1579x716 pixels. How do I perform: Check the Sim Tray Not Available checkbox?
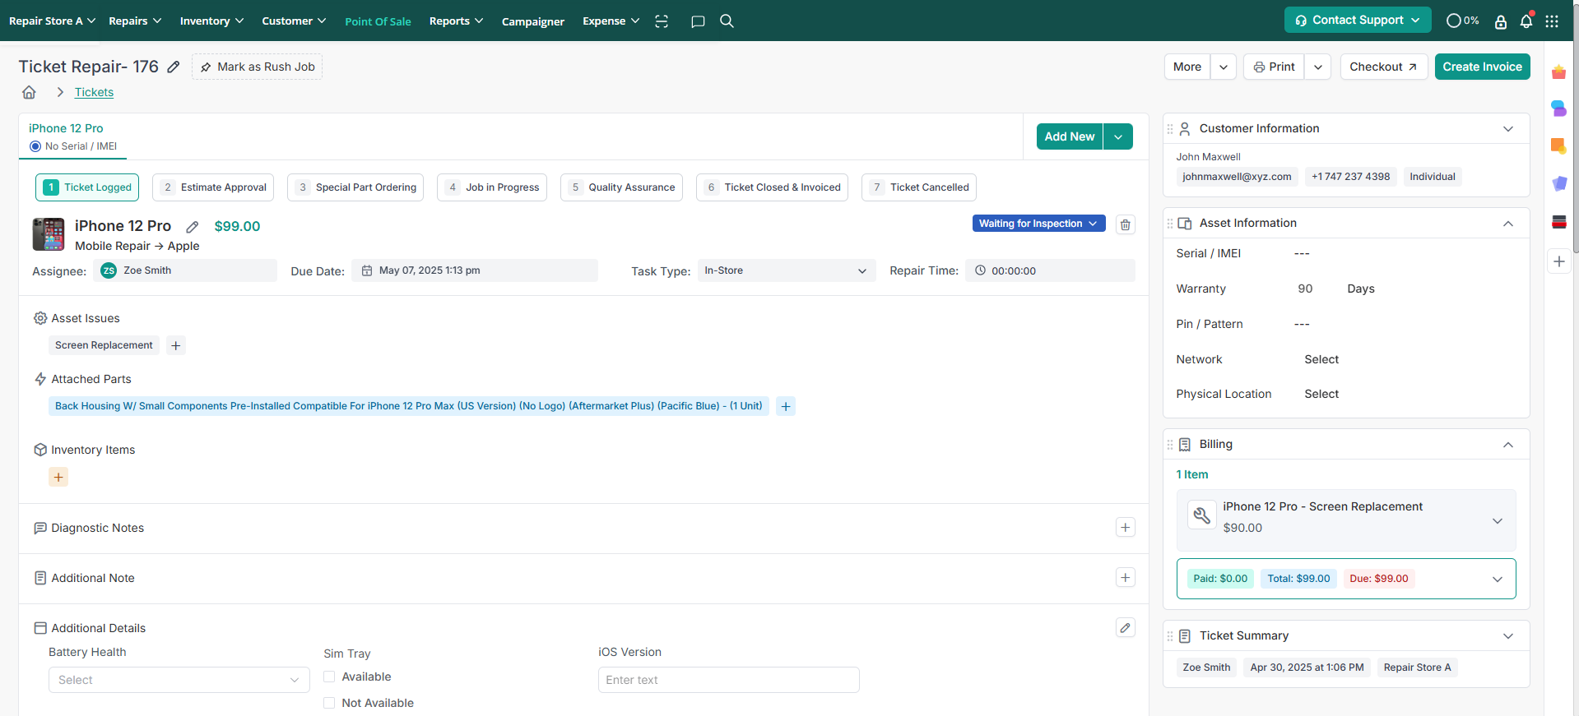pyautogui.click(x=329, y=703)
